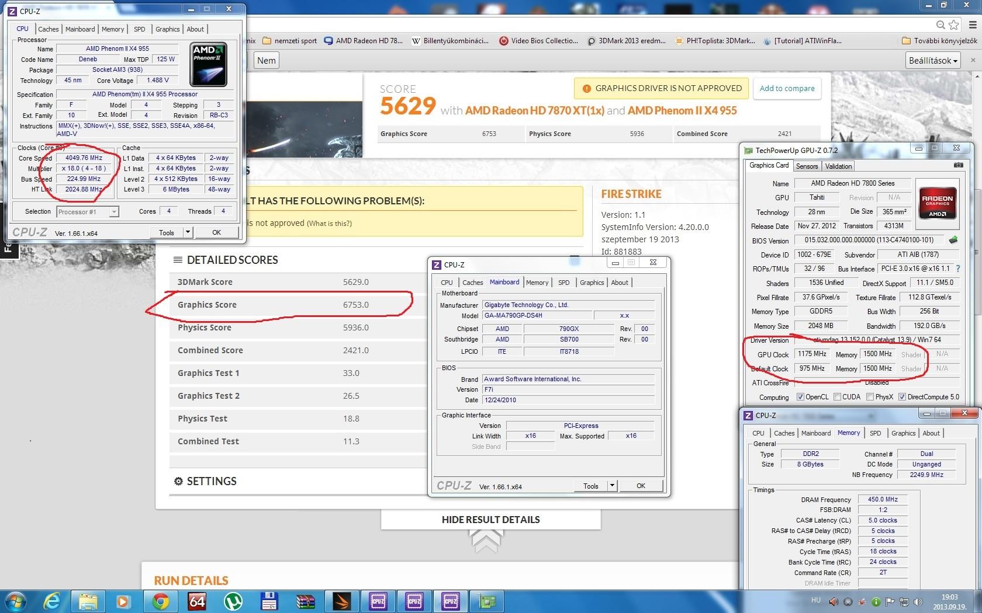The image size is (982, 613).
Task: Expand the Processor #1 selection dropdown
Action: pos(114,212)
